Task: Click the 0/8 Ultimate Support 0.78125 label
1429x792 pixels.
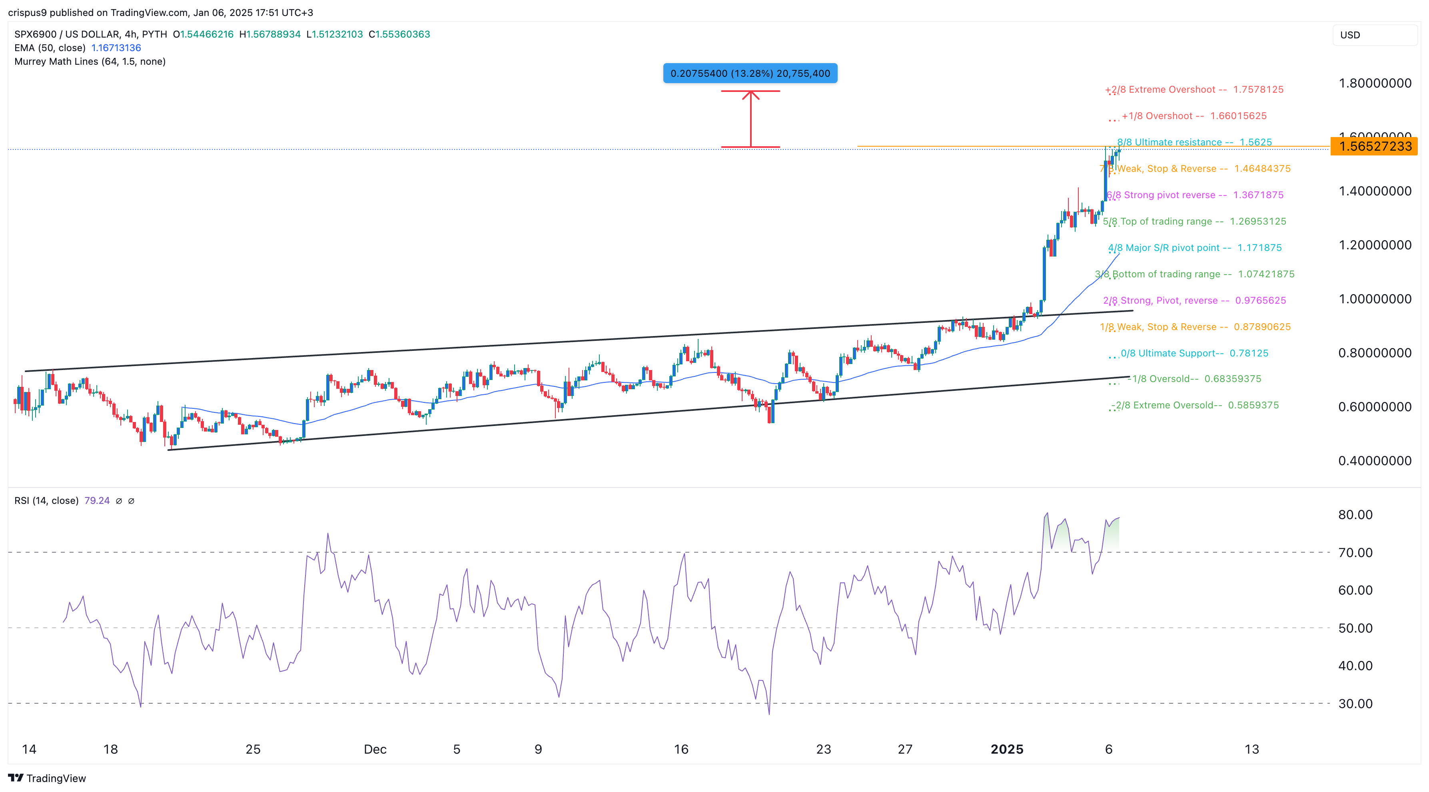Action: (1194, 354)
